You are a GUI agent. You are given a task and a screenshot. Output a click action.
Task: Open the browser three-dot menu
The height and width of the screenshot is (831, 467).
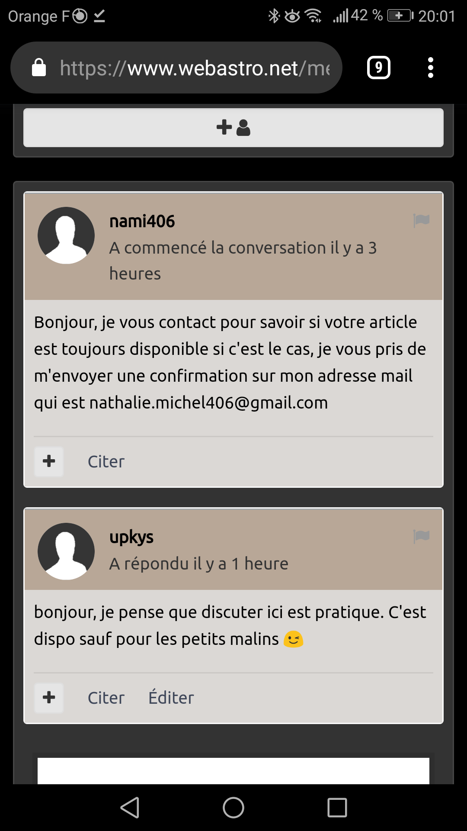coord(430,68)
